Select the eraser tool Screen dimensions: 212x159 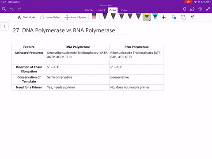pyautogui.click(x=94, y=16)
